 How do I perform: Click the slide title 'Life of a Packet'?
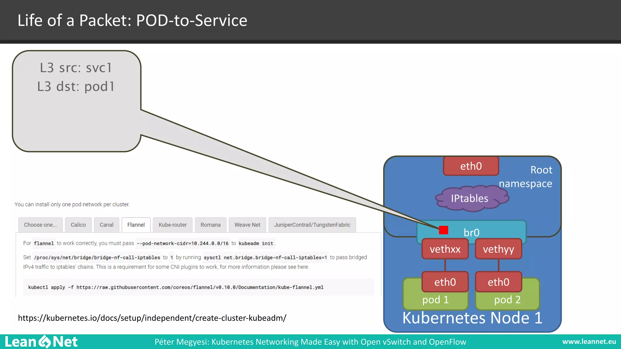click(x=132, y=20)
